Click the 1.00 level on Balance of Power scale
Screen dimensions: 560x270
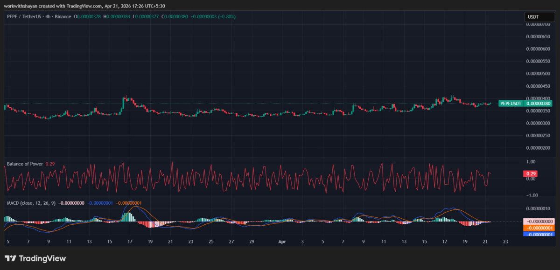click(x=530, y=162)
